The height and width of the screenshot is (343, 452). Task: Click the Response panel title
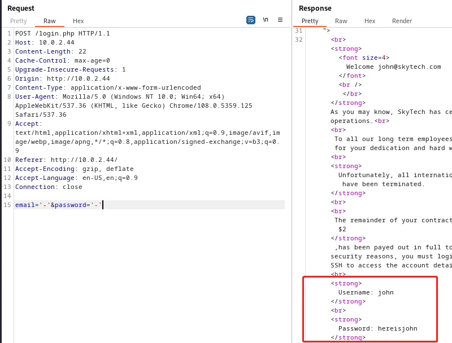click(315, 8)
